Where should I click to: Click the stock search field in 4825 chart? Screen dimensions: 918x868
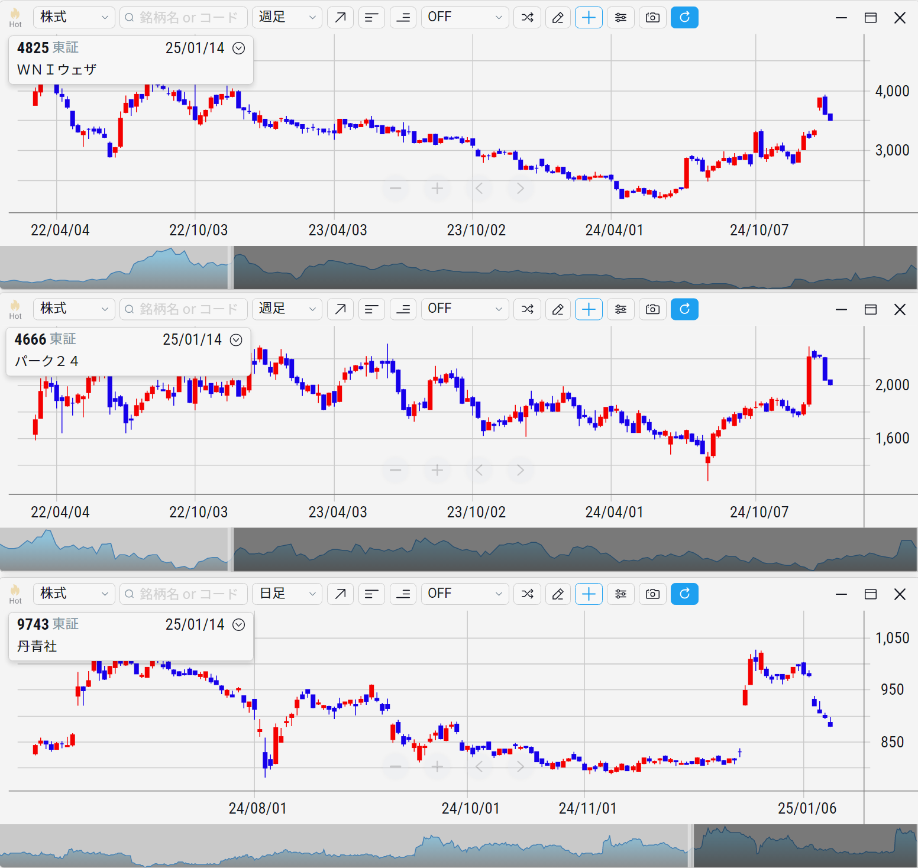pos(183,18)
